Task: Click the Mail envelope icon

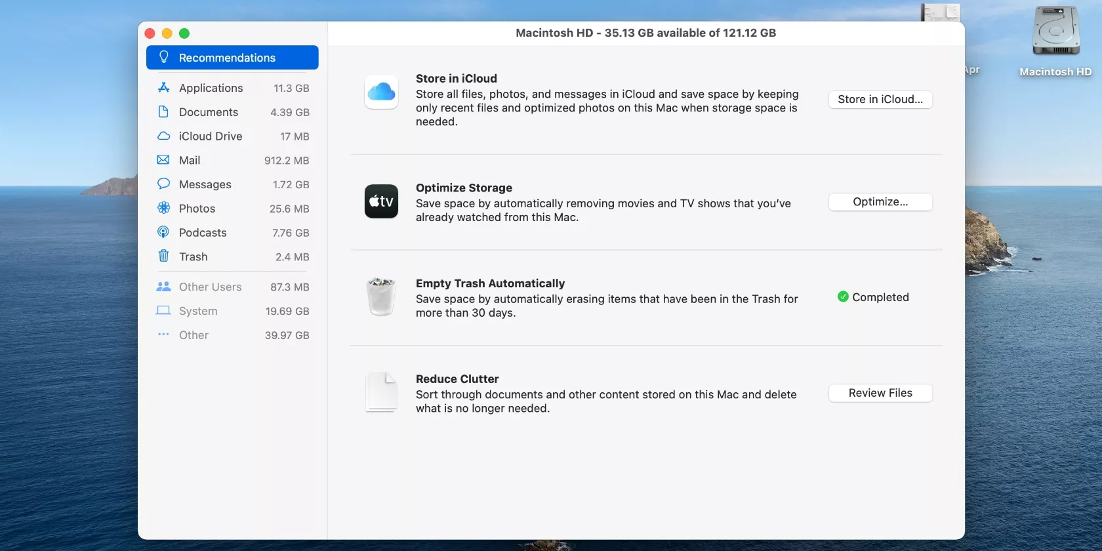Action: [164, 160]
